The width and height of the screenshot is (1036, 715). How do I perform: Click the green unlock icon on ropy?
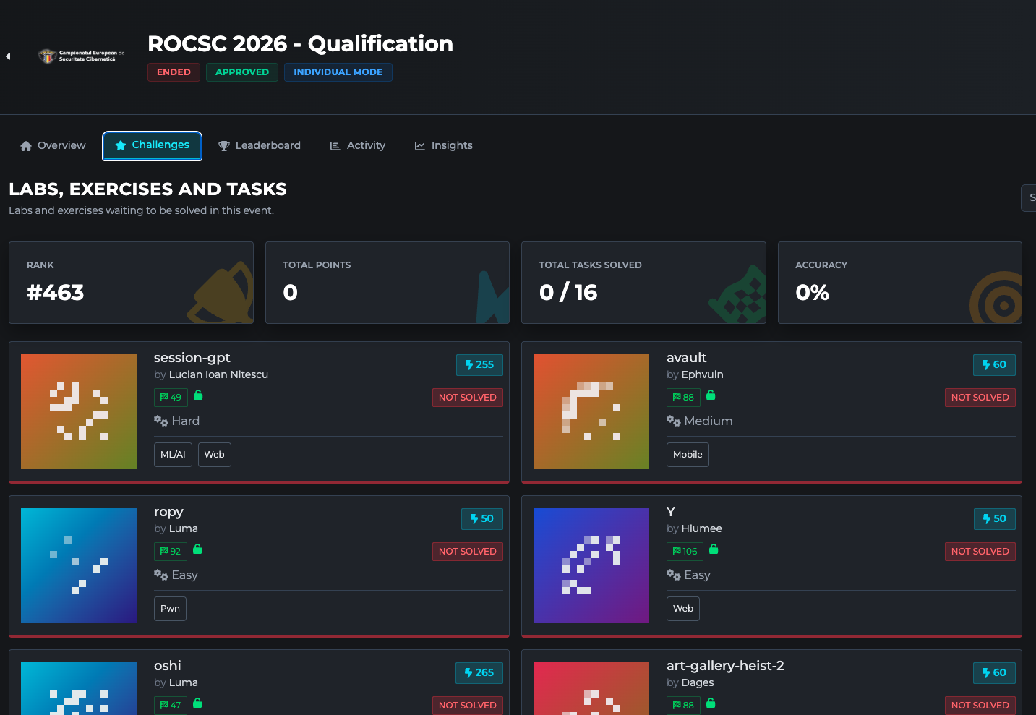197,549
